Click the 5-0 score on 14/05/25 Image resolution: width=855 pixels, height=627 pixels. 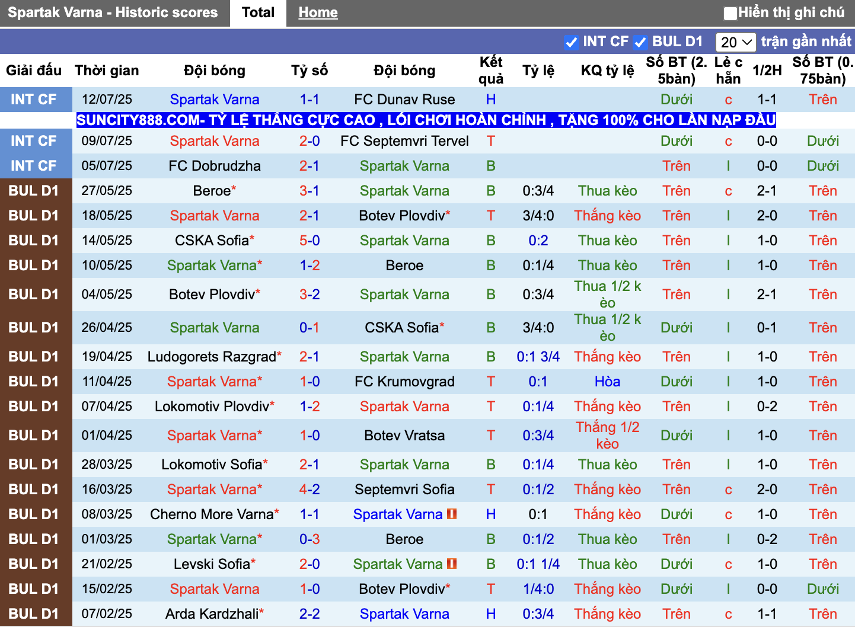310,241
